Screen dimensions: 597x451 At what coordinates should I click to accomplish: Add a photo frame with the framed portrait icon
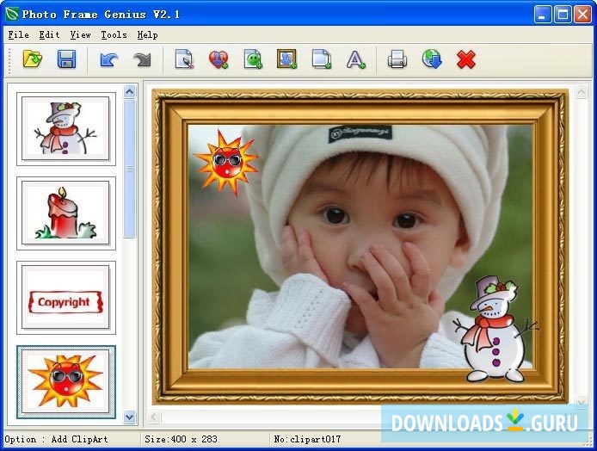[x=286, y=59]
